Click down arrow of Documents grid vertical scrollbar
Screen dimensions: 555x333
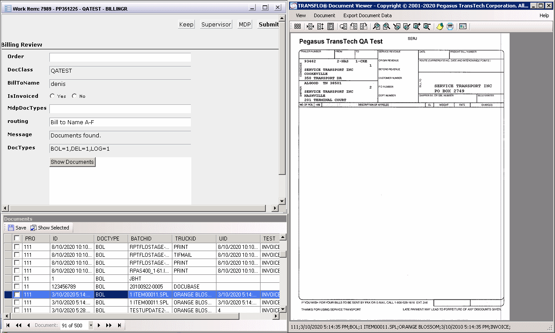pos(283,310)
